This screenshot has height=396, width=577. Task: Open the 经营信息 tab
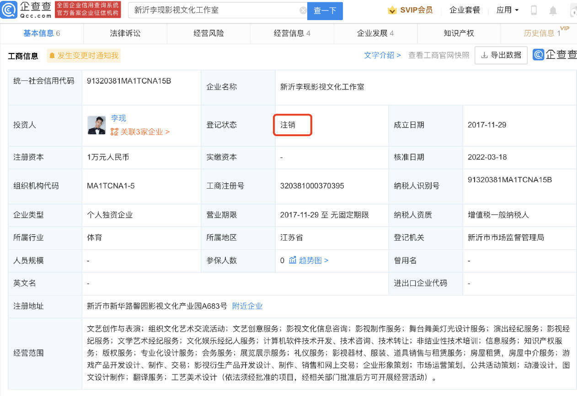click(292, 33)
